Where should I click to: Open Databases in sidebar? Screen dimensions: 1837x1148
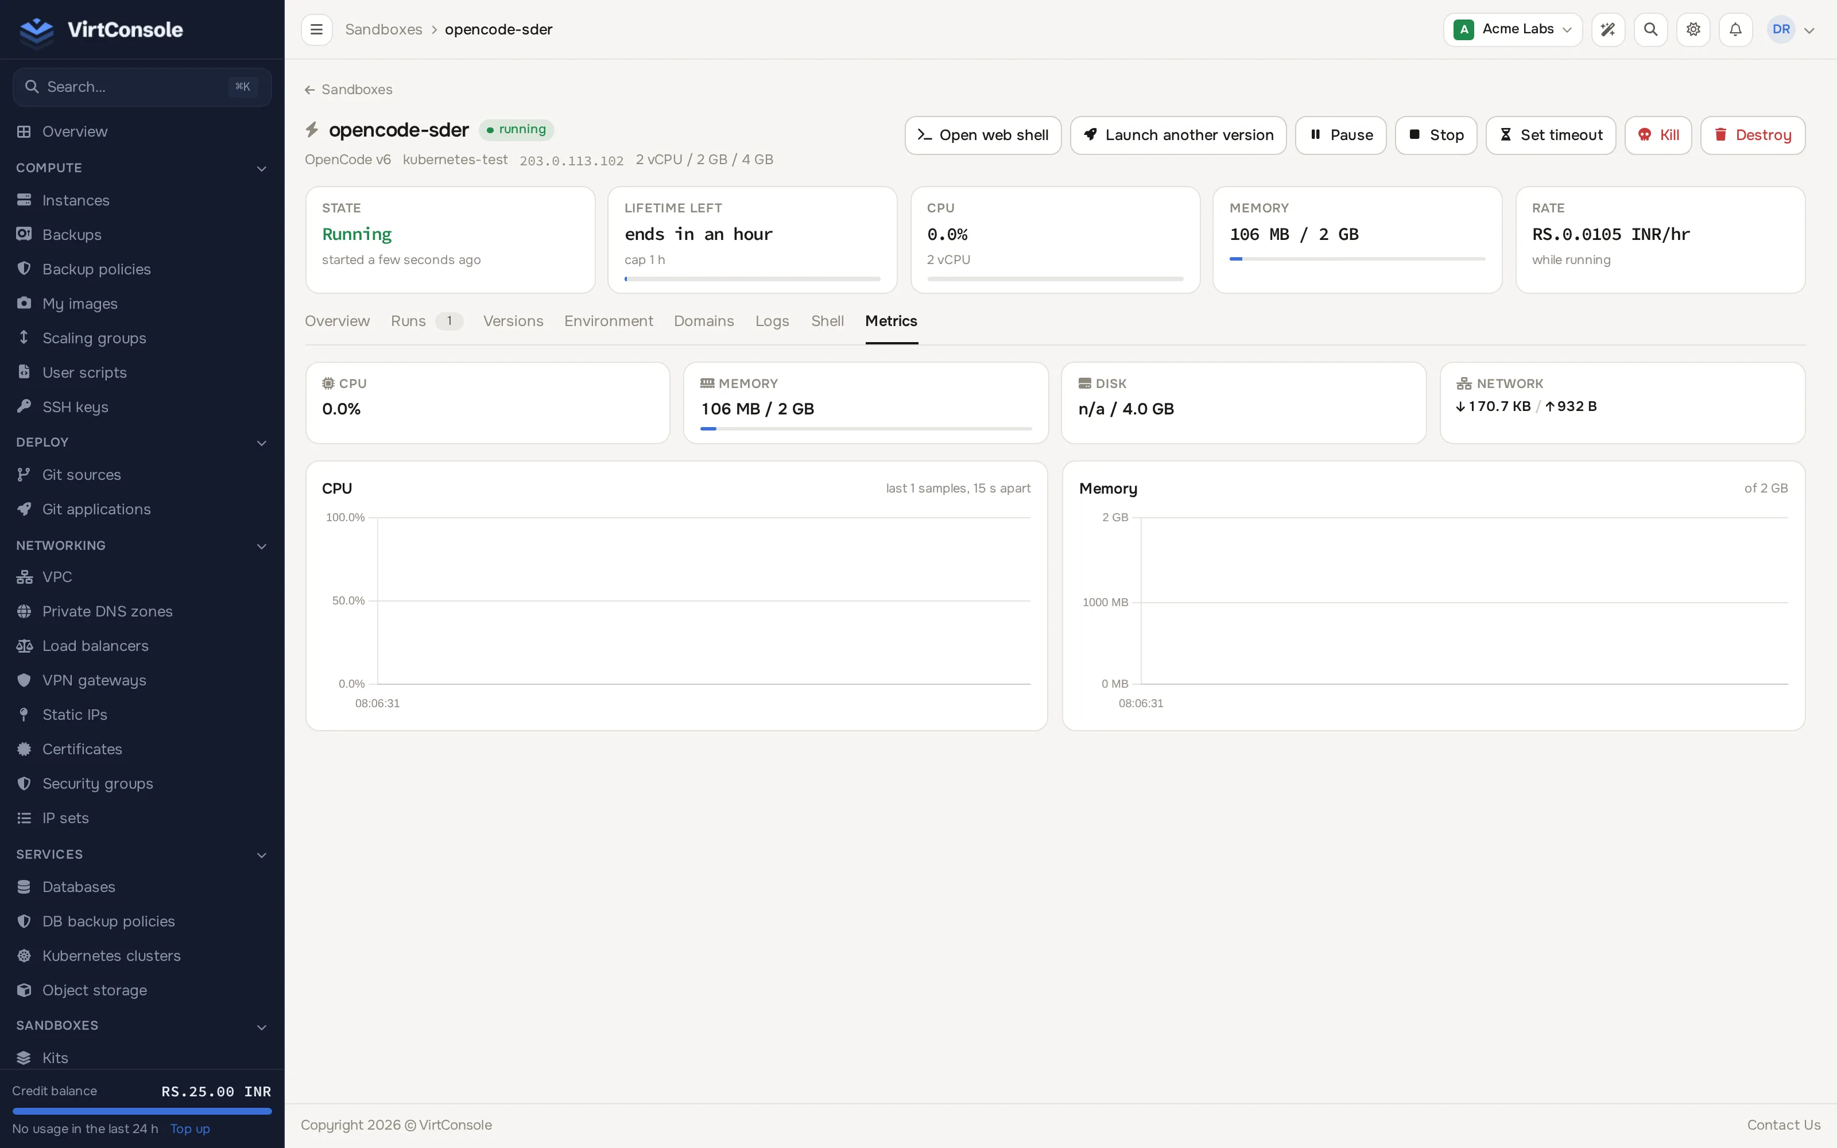coord(142,887)
